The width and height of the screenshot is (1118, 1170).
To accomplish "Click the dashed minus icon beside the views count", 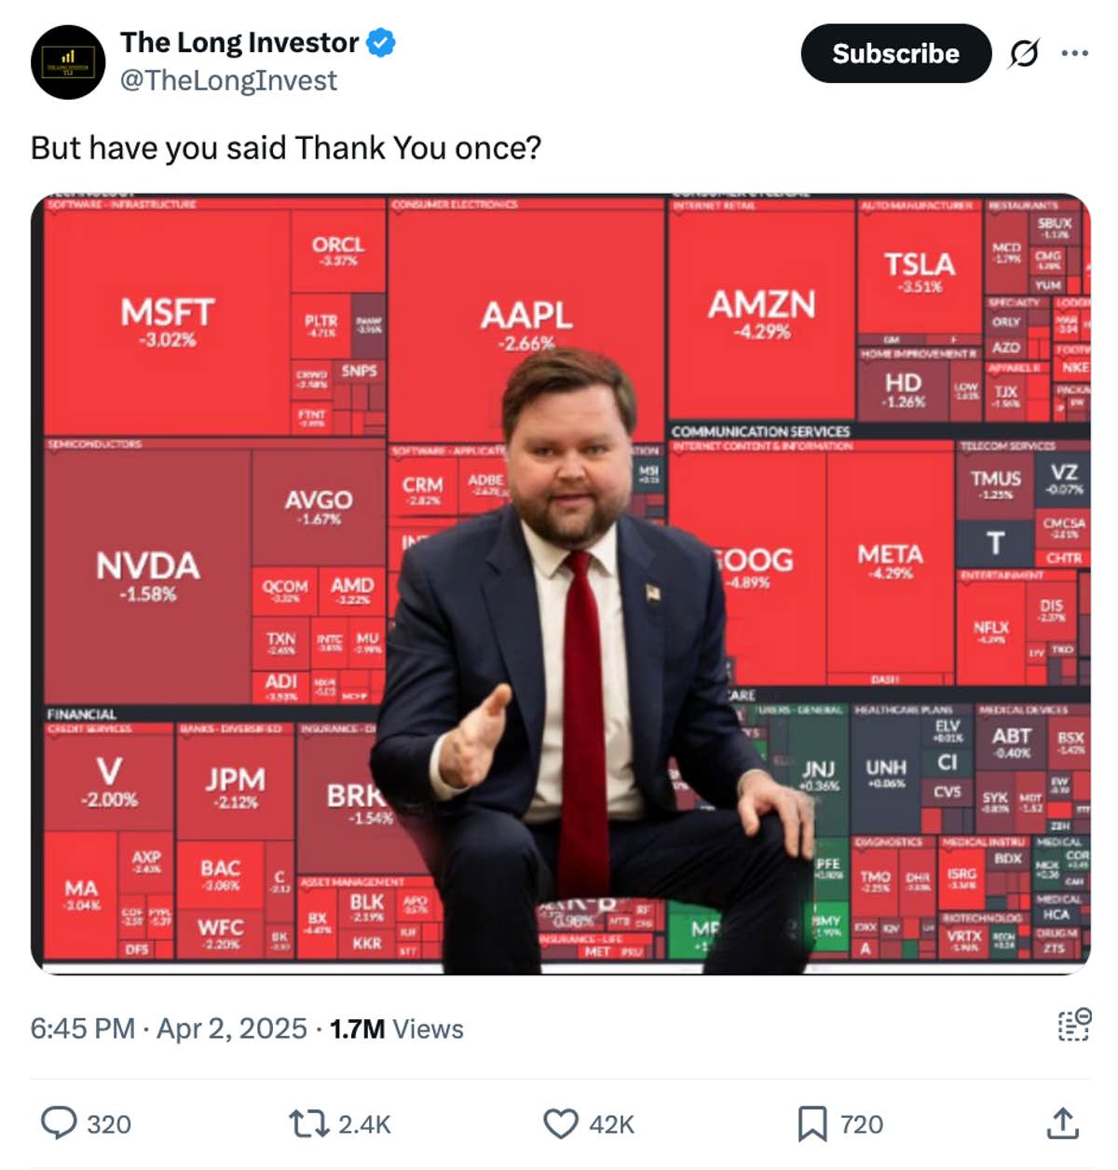I will [x=1073, y=1022].
